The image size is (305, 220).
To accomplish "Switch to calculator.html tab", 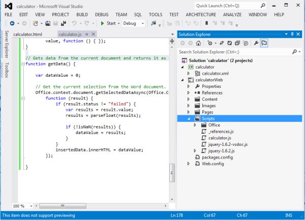I will 27,34.
